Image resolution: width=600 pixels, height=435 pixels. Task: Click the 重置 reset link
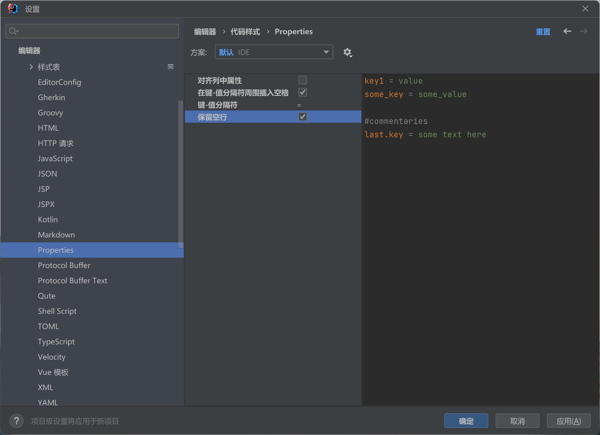pos(543,31)
